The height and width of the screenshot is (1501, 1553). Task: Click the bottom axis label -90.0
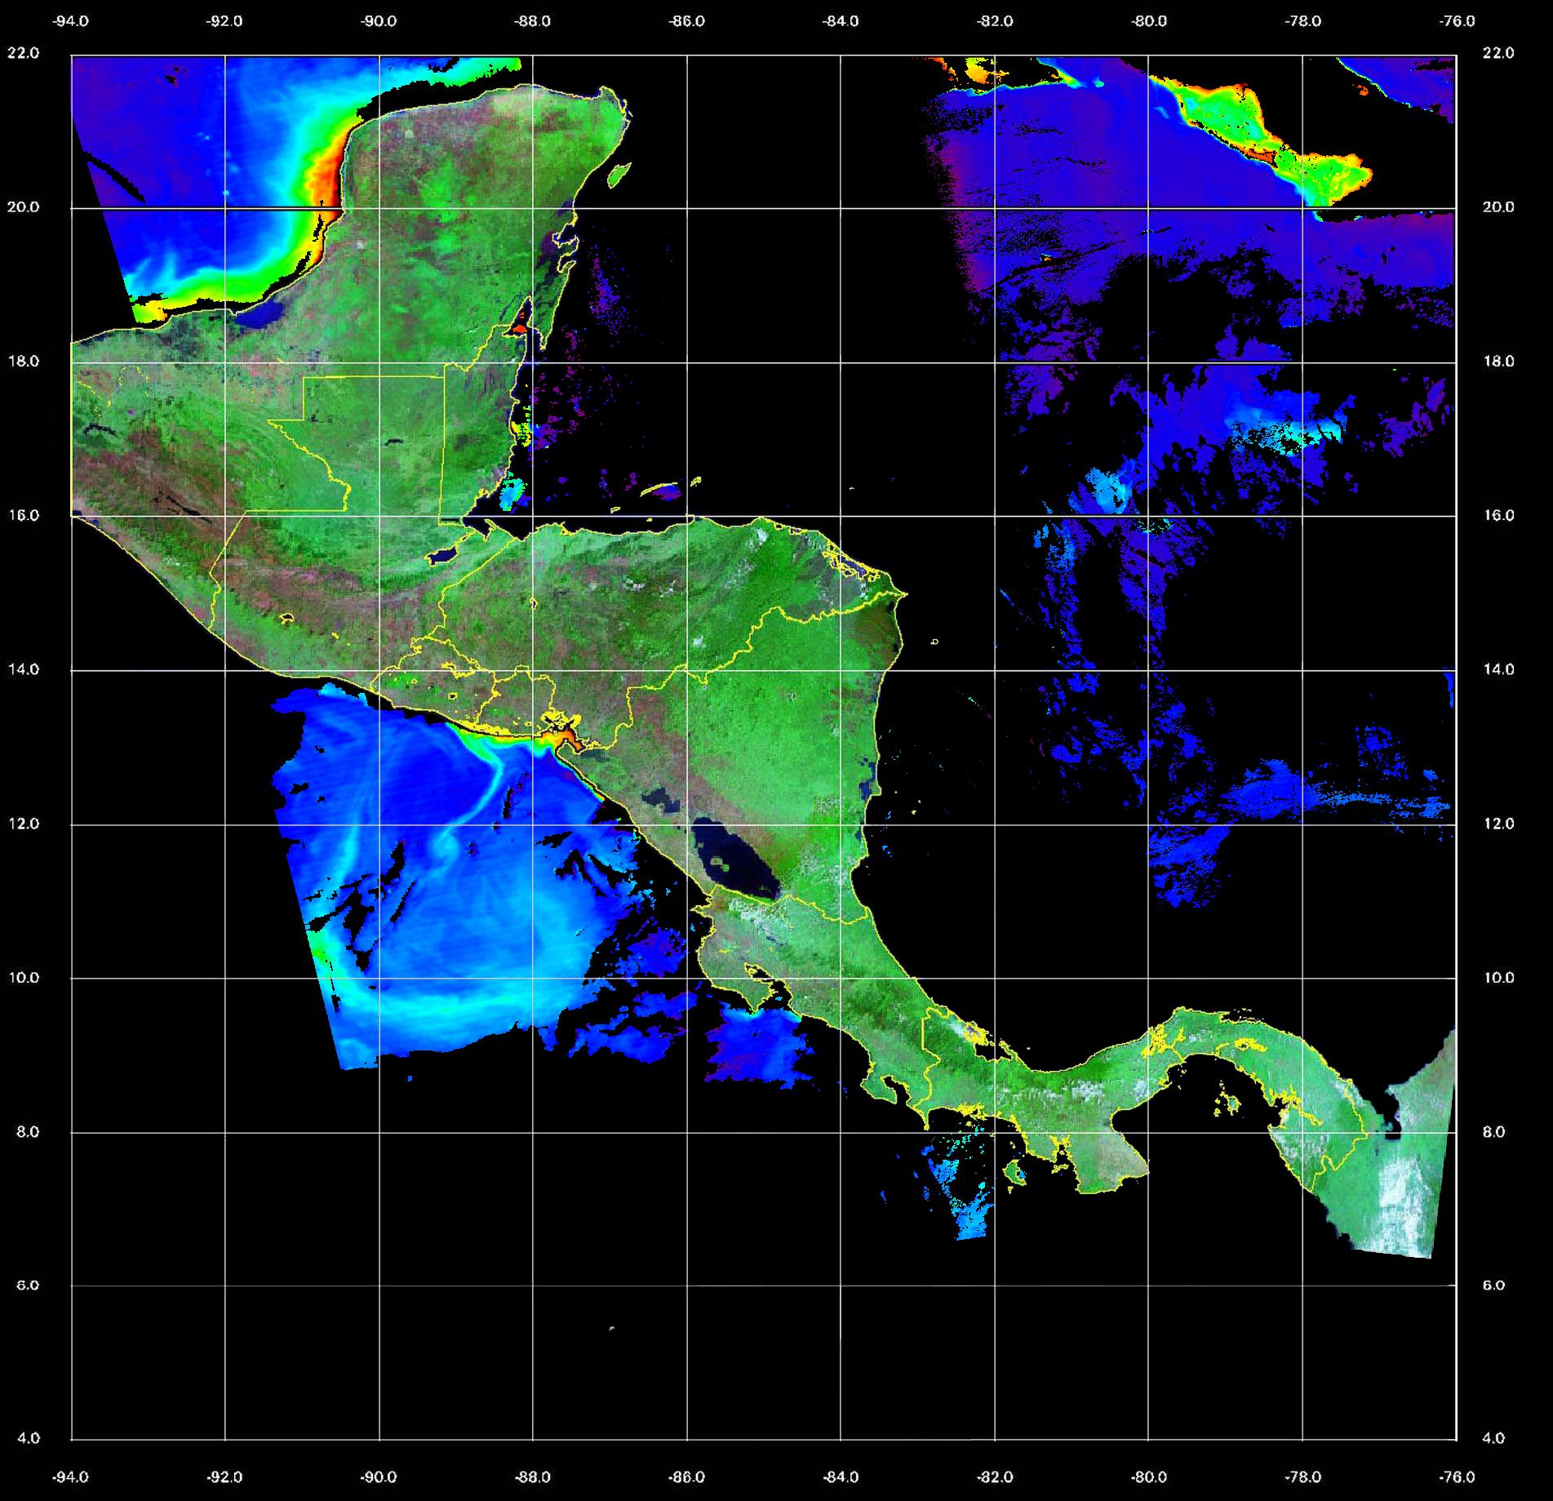click(379, 1477)
